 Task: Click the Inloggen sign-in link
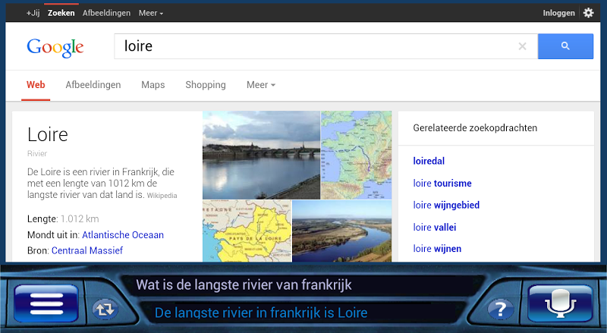tap(558, 13)
